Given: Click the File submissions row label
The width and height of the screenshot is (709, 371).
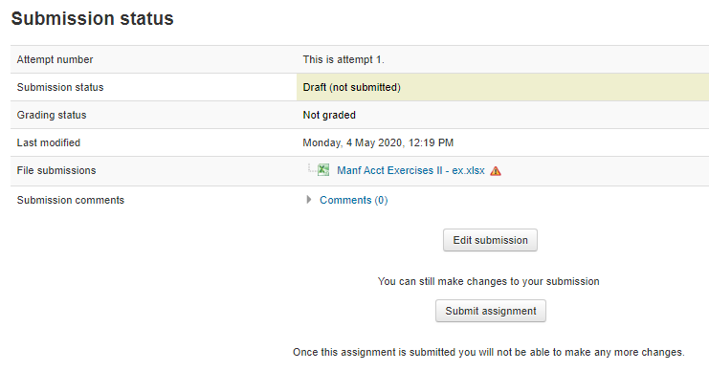Looking at the screenshot, I should [x=56, y=170].
